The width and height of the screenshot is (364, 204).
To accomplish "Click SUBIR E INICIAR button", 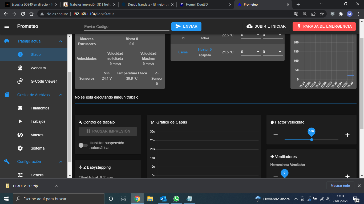I will click(266, 27).
